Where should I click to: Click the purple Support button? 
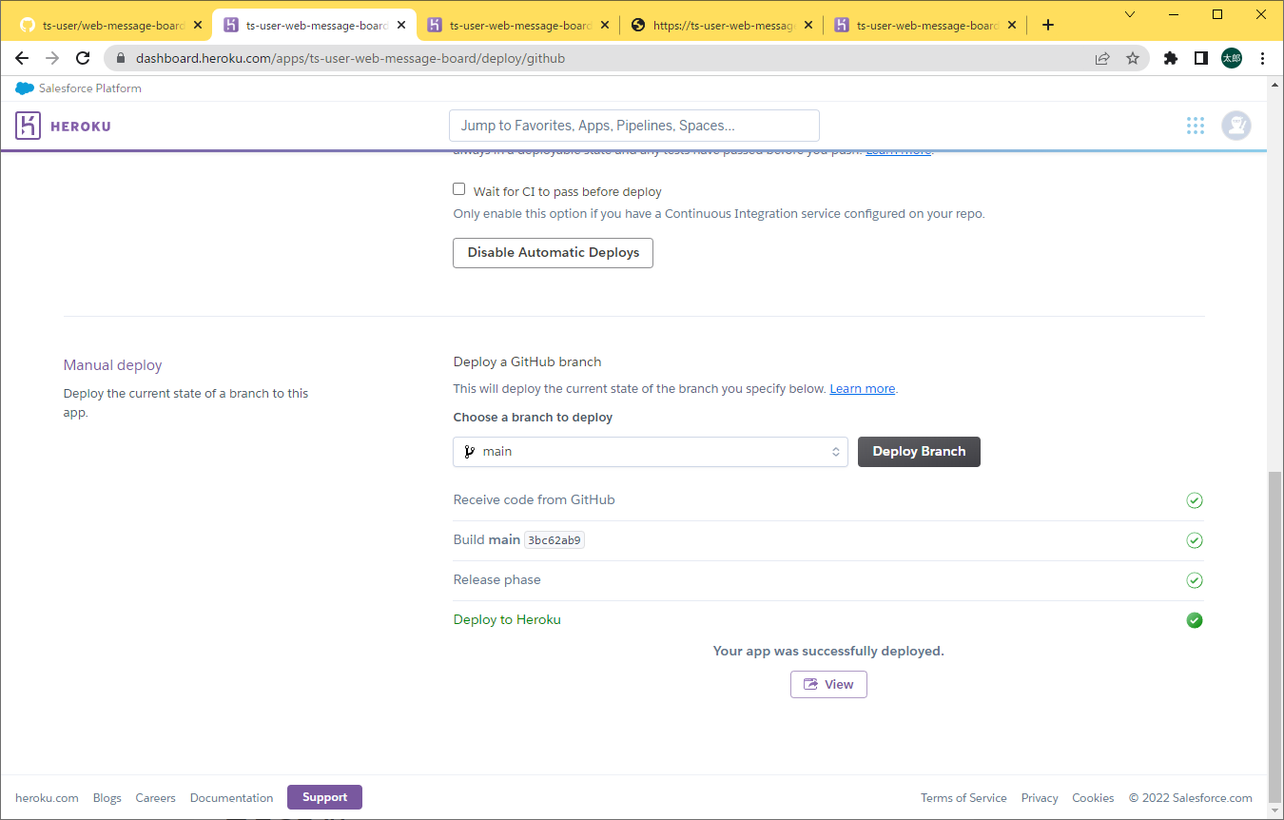324,797
